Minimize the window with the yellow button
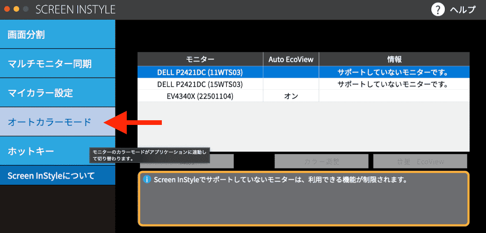 [x=16, y=9]
